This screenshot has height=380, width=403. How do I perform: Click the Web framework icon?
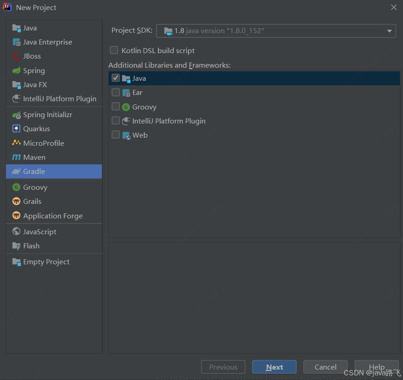126,135
